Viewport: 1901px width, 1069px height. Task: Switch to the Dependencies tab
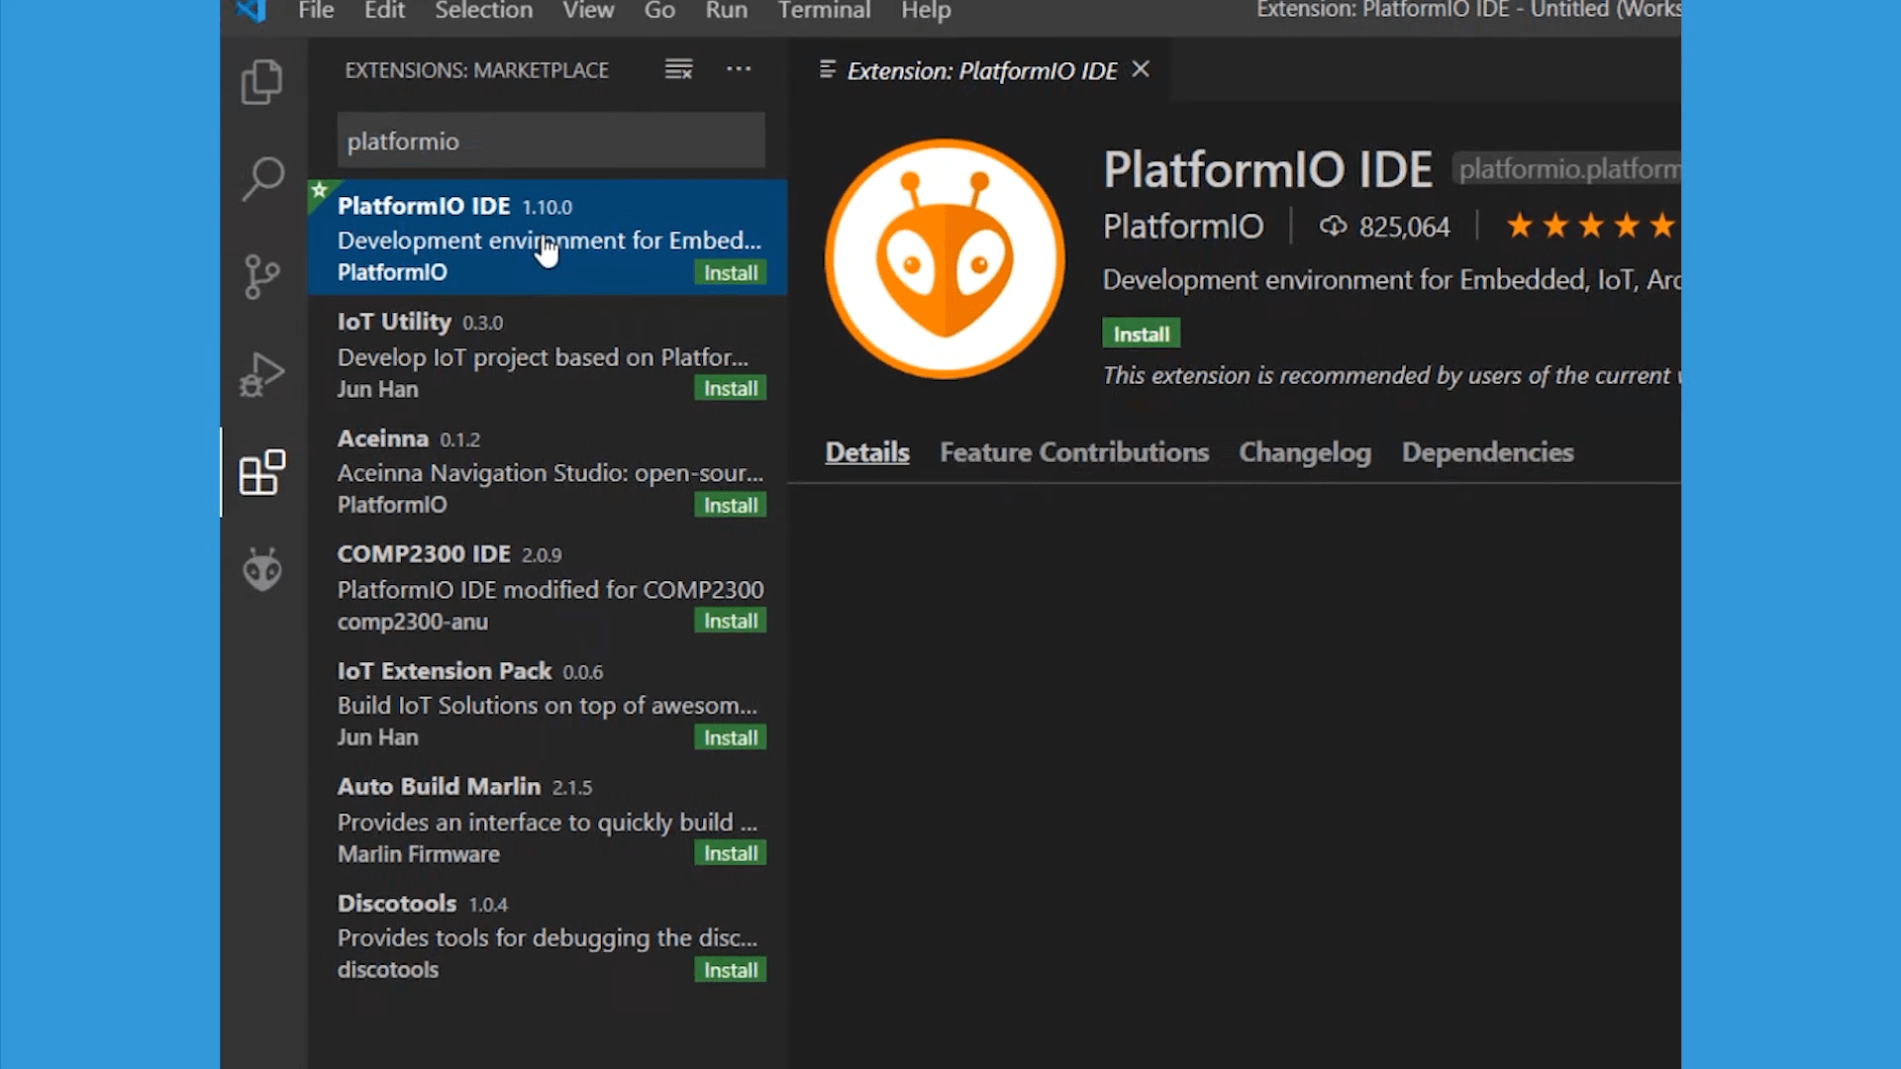pyautogui.click(x=1487, y=452)
